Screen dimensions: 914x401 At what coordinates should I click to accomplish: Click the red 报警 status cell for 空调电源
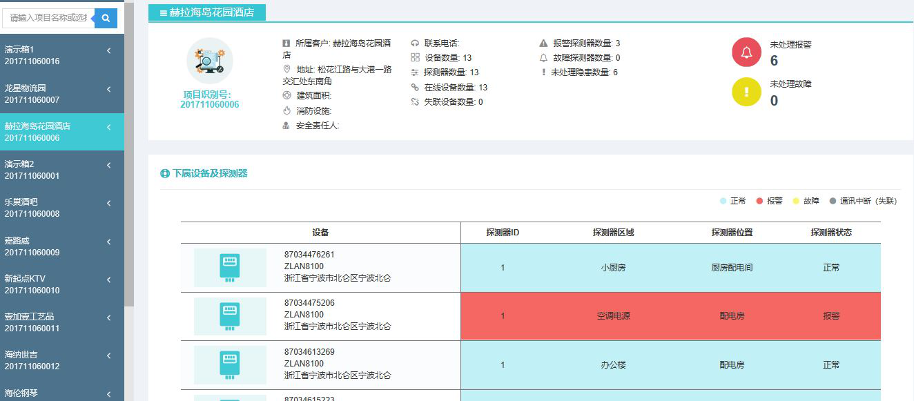[x=831, y=316]
